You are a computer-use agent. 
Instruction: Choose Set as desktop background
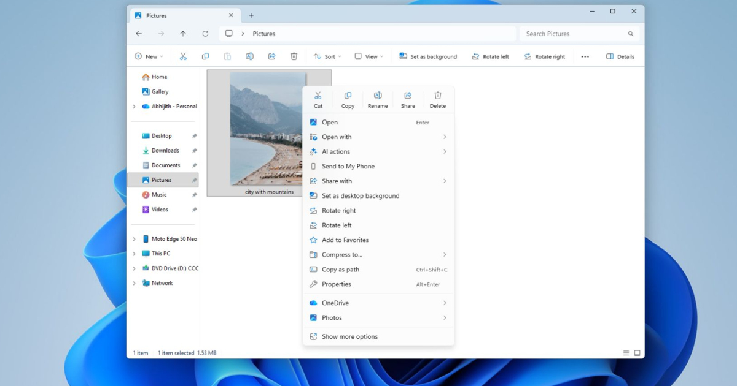coord(361,196)
